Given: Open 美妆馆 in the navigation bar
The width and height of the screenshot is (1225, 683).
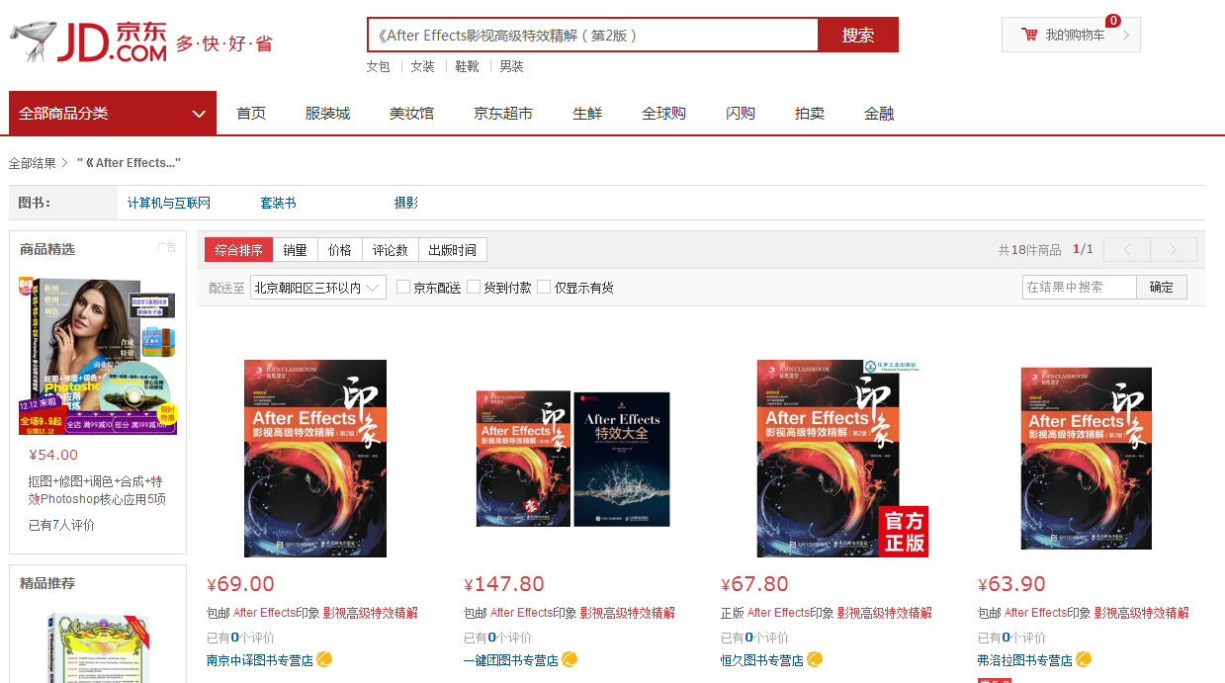Looking at the screenshot, I should point(411,113).
